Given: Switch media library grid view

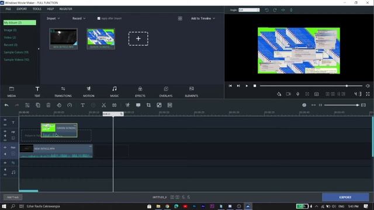Looking at the screenshot, I should click(x=180, y=18).
